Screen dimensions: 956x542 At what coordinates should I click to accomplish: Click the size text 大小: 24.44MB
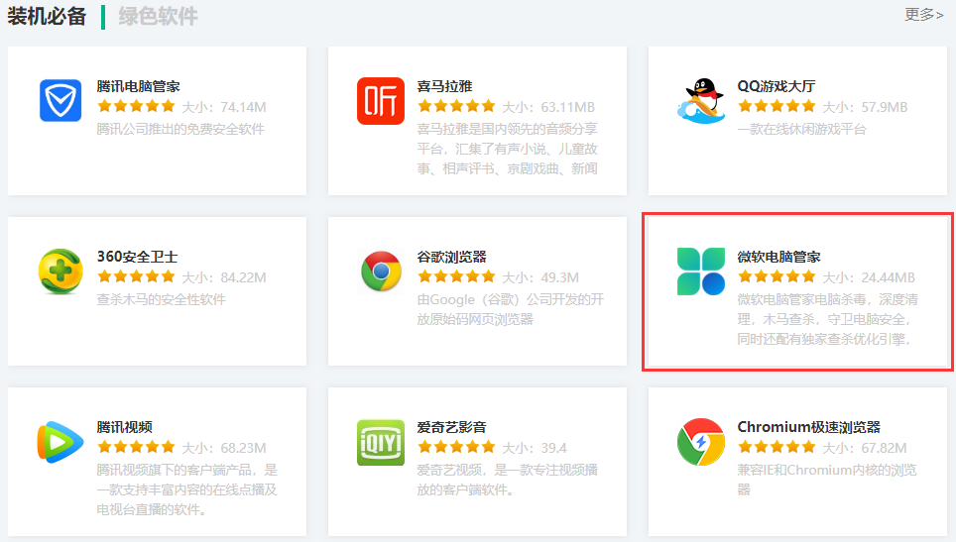[x=869, y=277]
